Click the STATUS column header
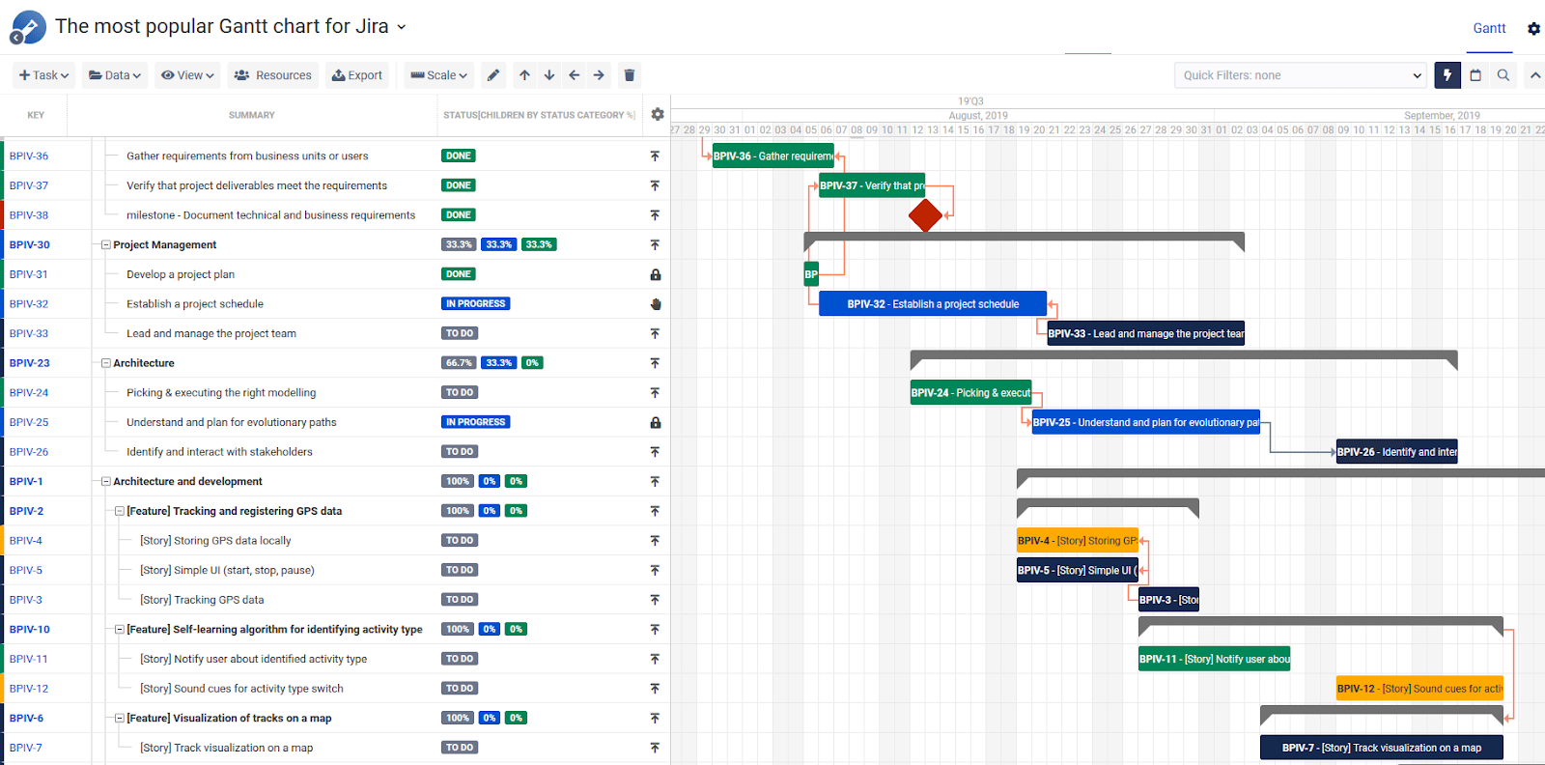This screenshot has height=765, width=1545. (539, 115)
